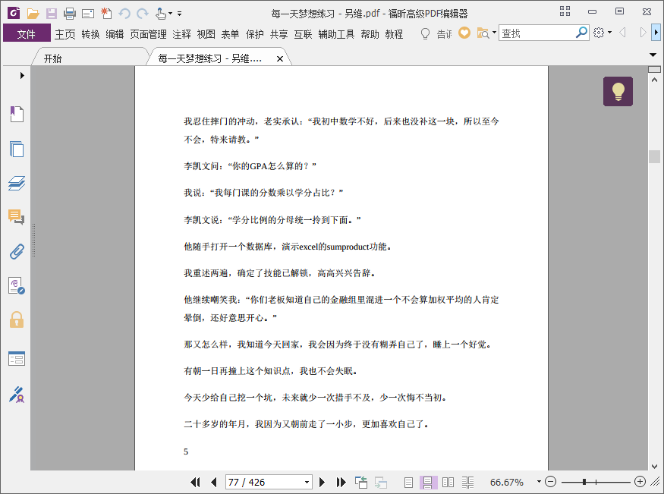The image size is (664, 494).
Task: Expand the ribbon overflow arrow at right
Action: pyautogui.click(x=656, y=33)
